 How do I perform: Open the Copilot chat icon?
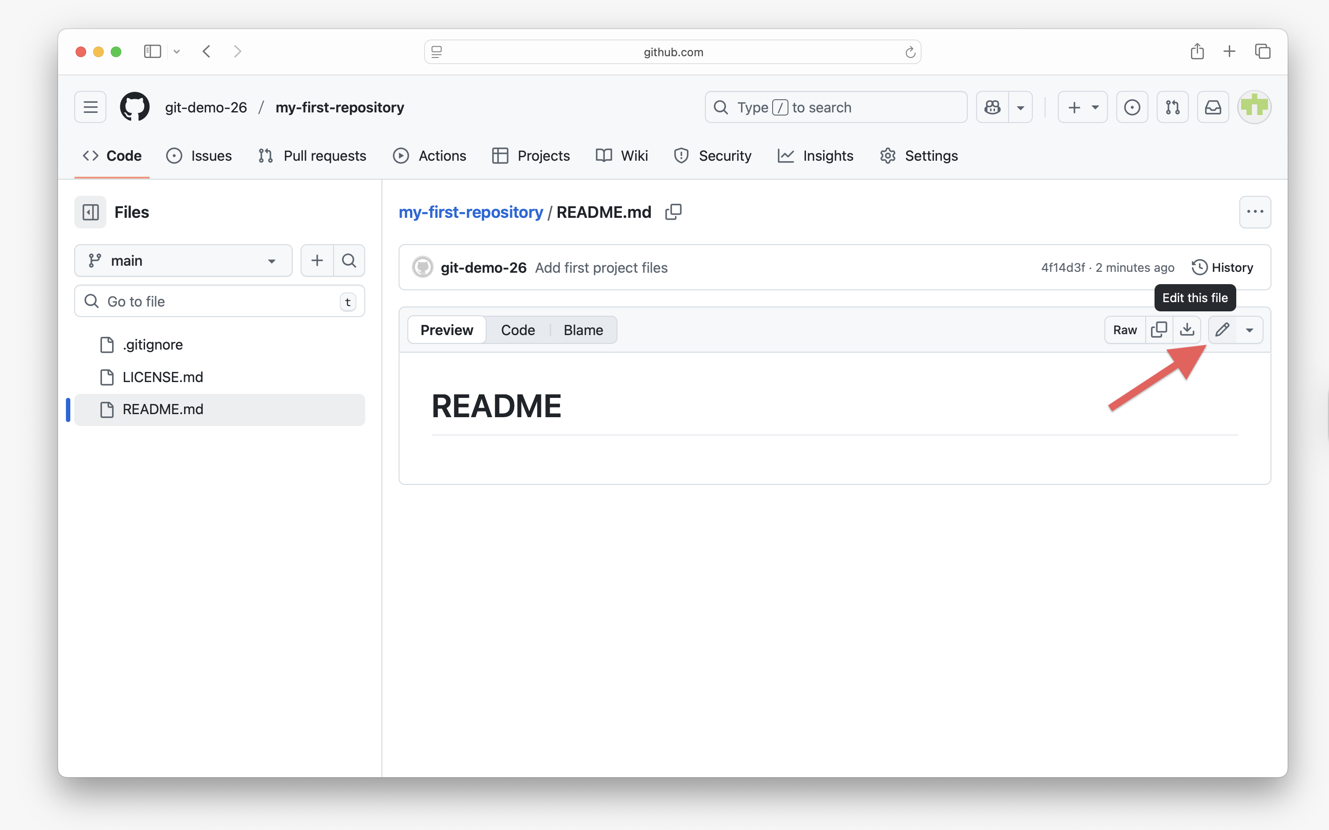pos(993,106)
